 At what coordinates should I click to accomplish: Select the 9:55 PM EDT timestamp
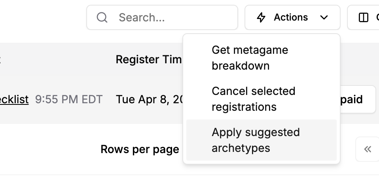tap(69, 99)
